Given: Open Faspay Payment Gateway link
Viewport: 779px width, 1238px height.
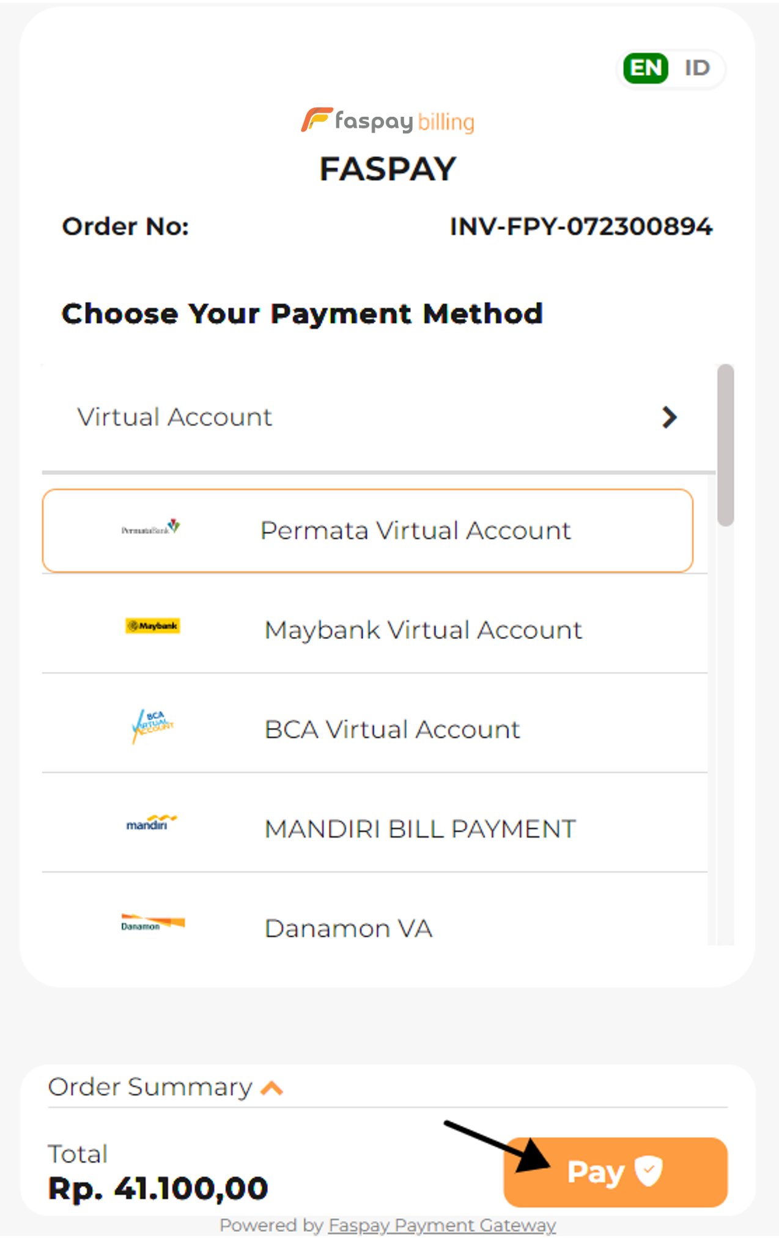Looking at the screenshot, I should tap(441, 1225).
